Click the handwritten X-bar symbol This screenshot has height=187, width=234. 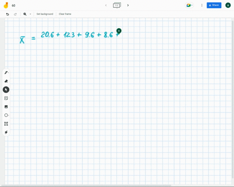click(x=22, y=40)
